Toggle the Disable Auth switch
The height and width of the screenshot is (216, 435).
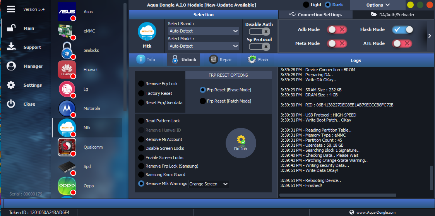pyautogui.click(x=259, y=32)
